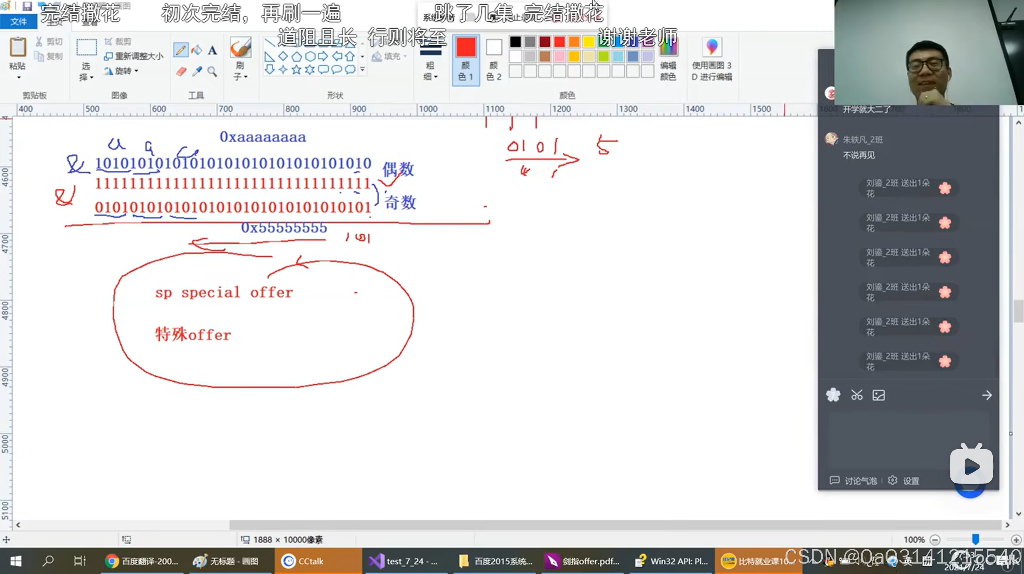Expand the 旋转 rotate dropdown
Screen dimensions: 1024x574
pos(123,71)
